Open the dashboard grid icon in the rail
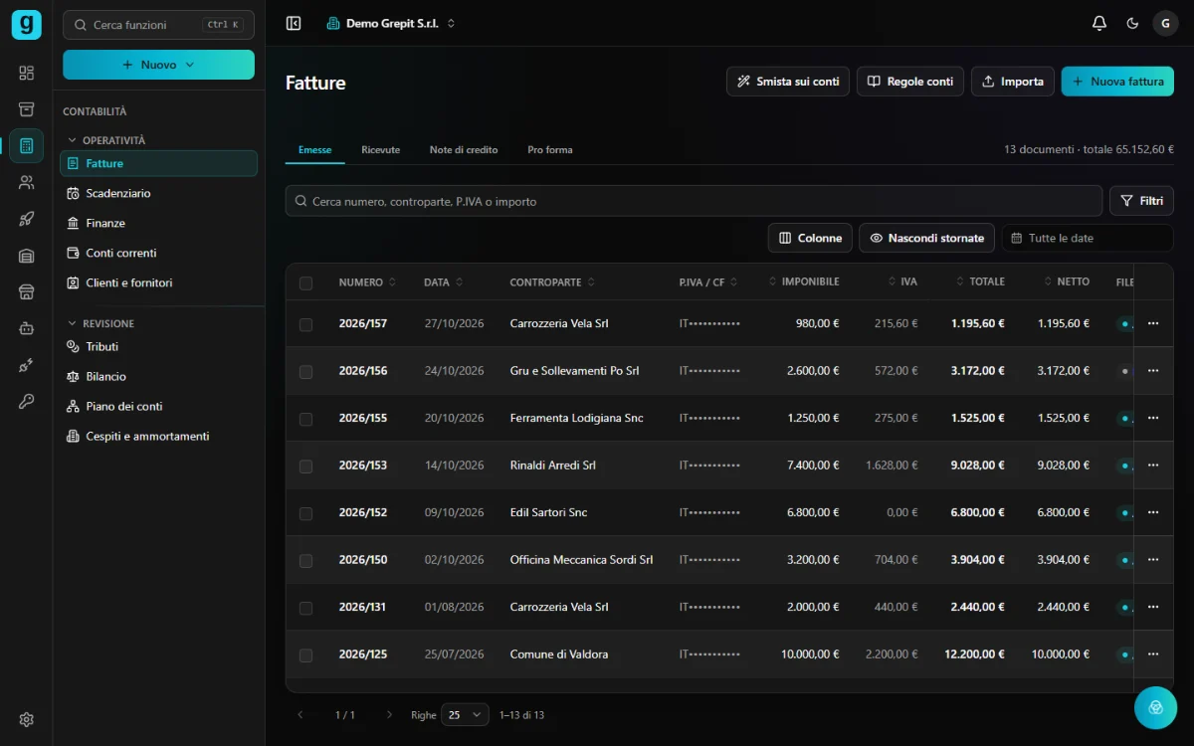 26,73
